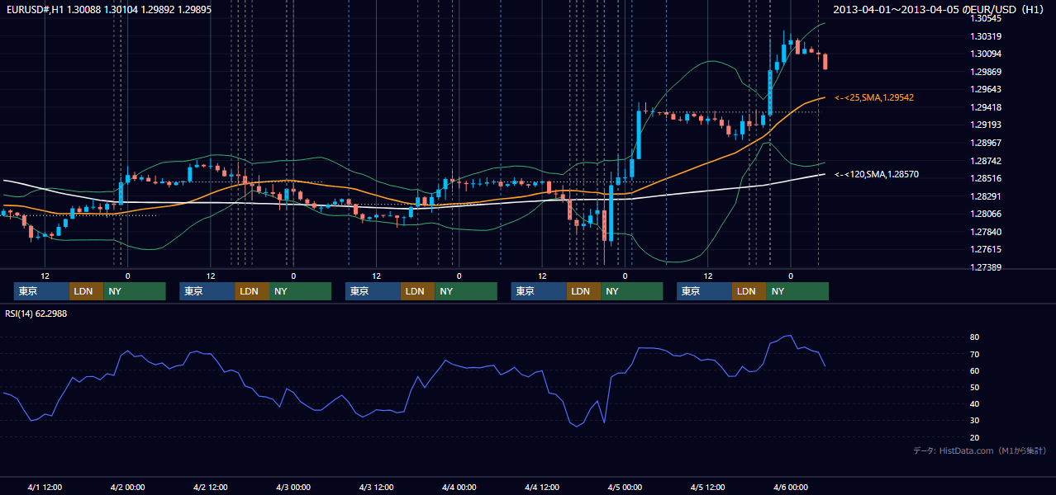The height and width of the screenshot is (495, 1056).
Task: Select the 4/3 12:00 date label
Action: [376, 487]
